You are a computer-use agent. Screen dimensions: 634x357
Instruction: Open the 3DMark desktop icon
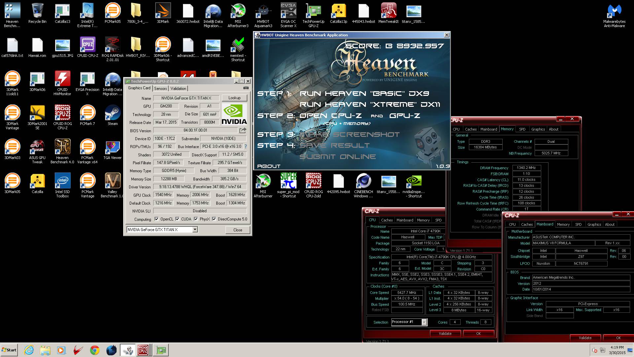tap(163, 14)
